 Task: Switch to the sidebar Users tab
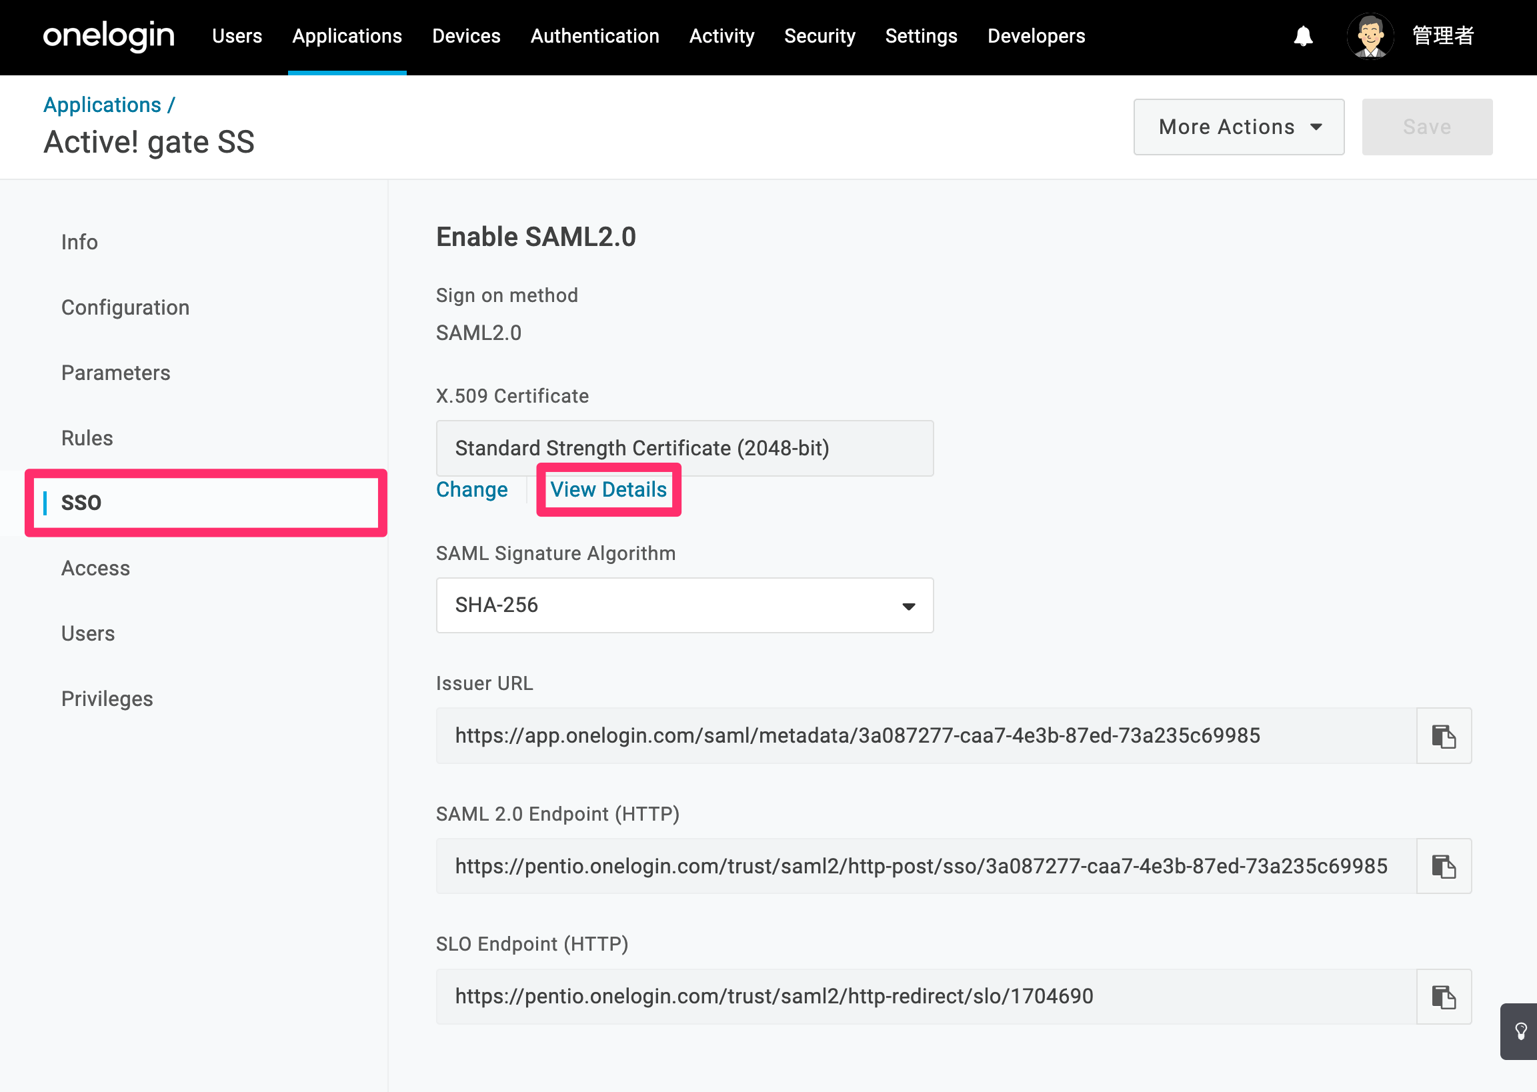coord(87,633)
